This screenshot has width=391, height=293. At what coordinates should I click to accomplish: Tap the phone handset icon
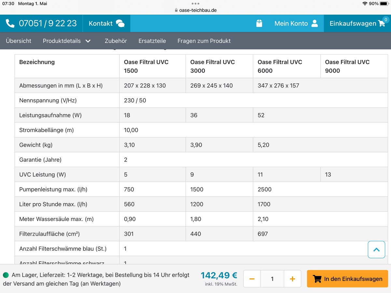pos(10,23)
